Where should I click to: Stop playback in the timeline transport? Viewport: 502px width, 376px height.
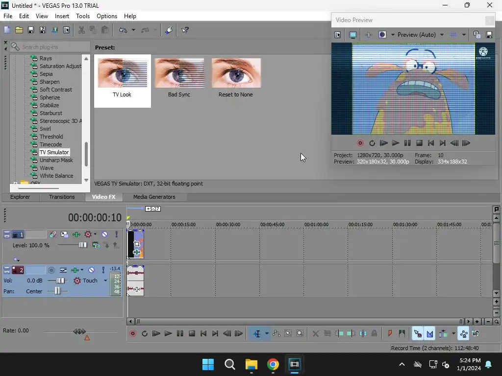tap(192, 333)
